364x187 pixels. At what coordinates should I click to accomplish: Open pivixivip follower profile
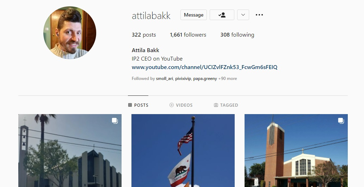coord(183,79)
